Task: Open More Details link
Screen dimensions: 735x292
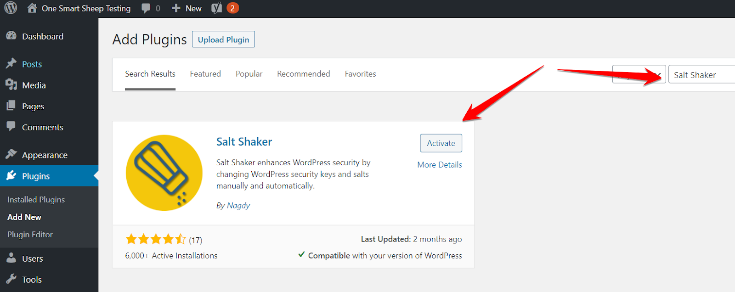Action: [439, 165]
